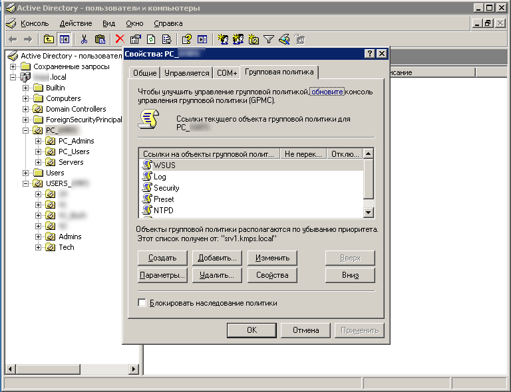Switch to the Управляется tab
Screen dimensions: 511x392
[187, 73]
